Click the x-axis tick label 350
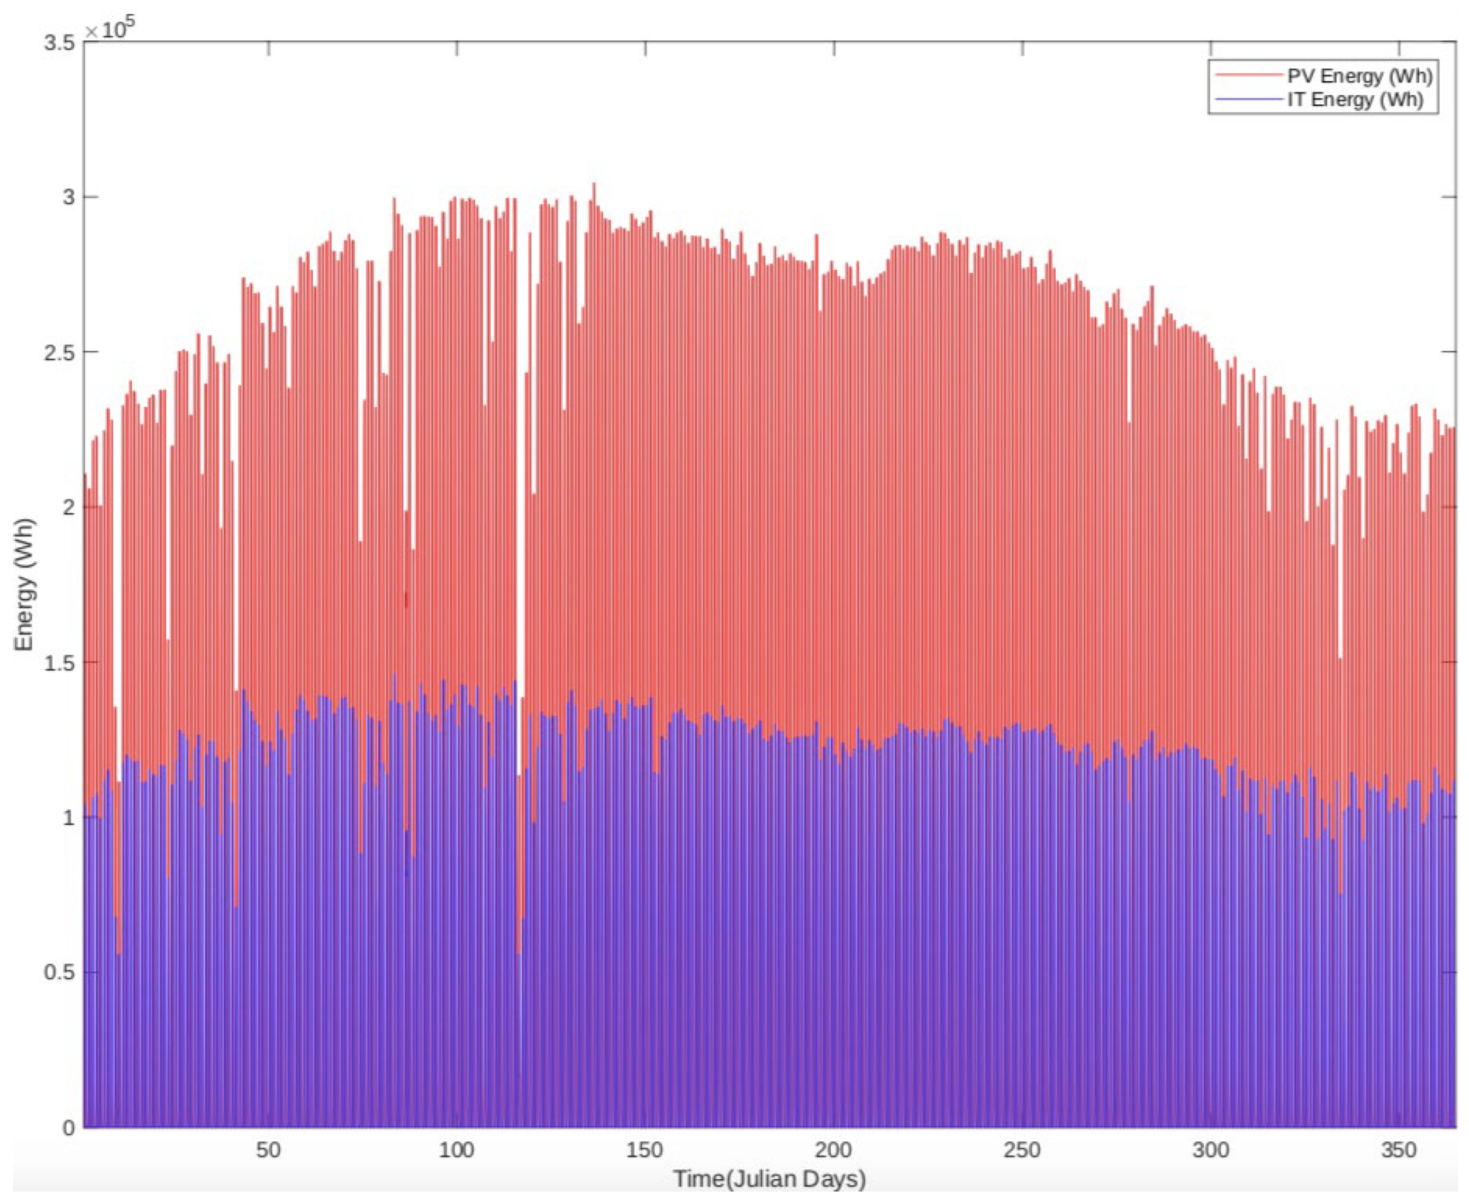Screen dimensions: 1469x1201 1399,1150
